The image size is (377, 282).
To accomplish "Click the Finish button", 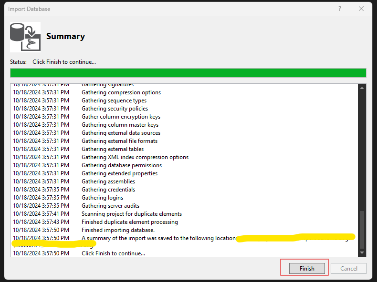I will 307,268.
